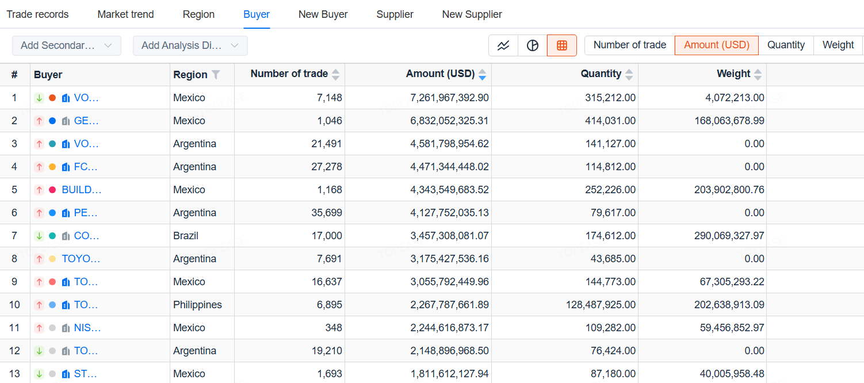Click the teal color dot beside CO…
This screenshot has height=383, width=864.
[52, 236]
